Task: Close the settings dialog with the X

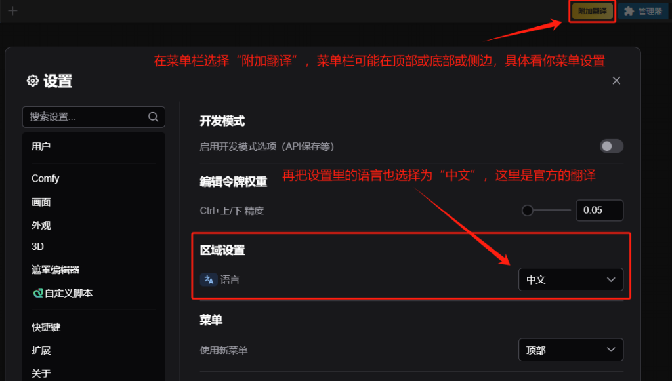Action: [616, 81]
